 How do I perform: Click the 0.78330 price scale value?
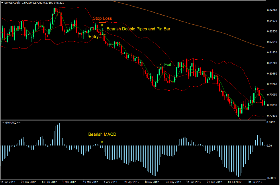point(272,105)
